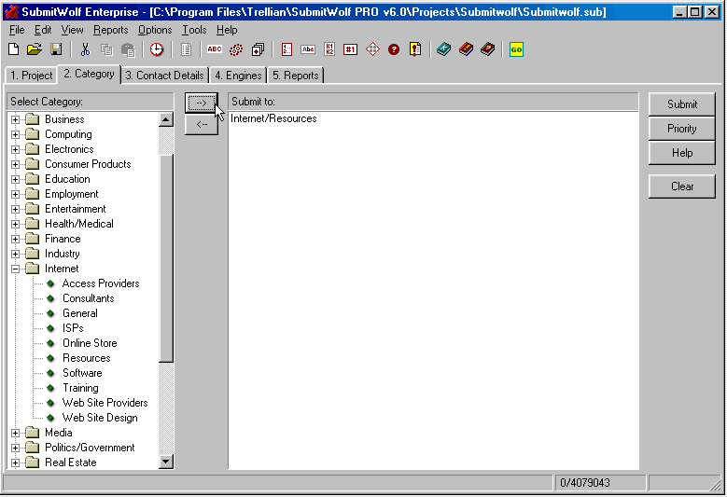Open the Reports menu

tap(110, 30)
